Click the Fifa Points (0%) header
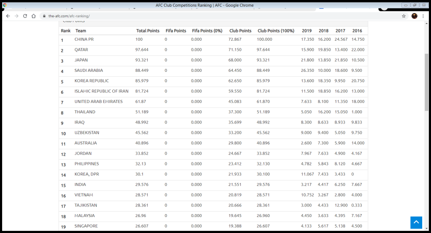 coord(207,31)
